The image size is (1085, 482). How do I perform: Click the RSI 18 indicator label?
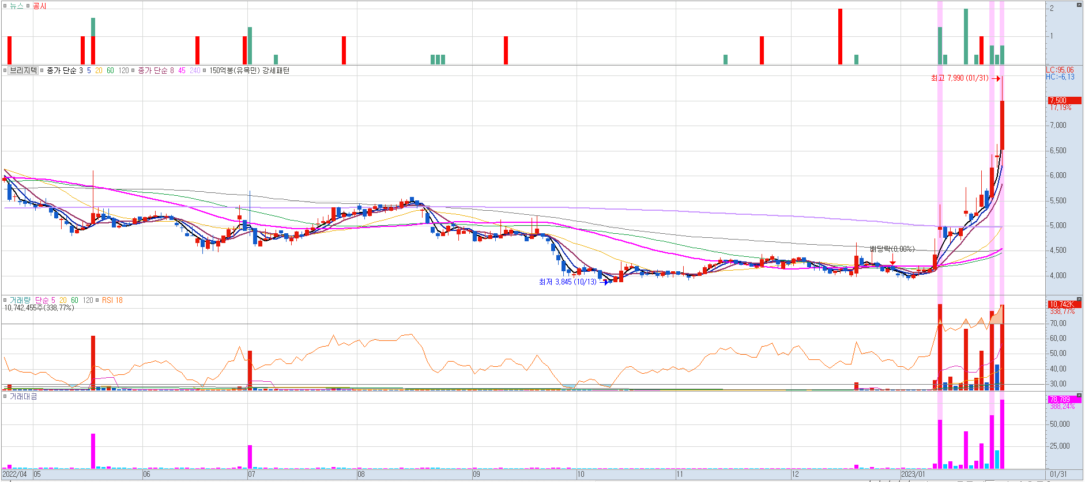[x=112, y=300]
